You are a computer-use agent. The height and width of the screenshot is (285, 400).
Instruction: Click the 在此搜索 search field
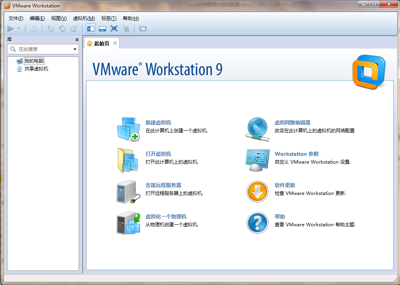point(43,49)
